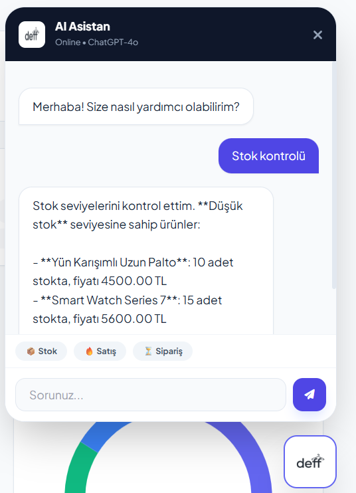356x493 pixels.
Task: Click the Merhaba greeting message bubble
Action: [136, 106]
